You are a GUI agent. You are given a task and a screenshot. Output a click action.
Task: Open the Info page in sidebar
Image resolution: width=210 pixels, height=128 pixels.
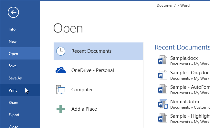[20, 29]
